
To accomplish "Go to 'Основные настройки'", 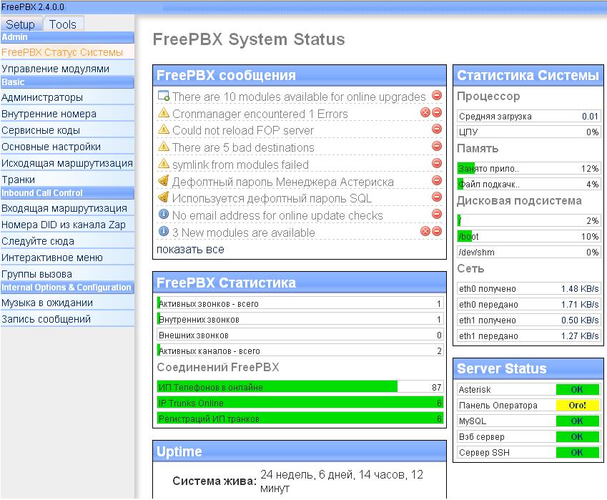I will point(67,147).
